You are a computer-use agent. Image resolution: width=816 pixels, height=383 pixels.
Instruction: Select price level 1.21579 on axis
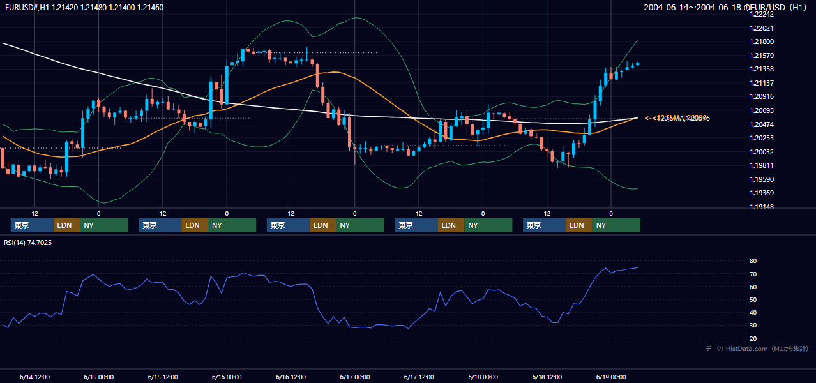(x=762, y=56)
